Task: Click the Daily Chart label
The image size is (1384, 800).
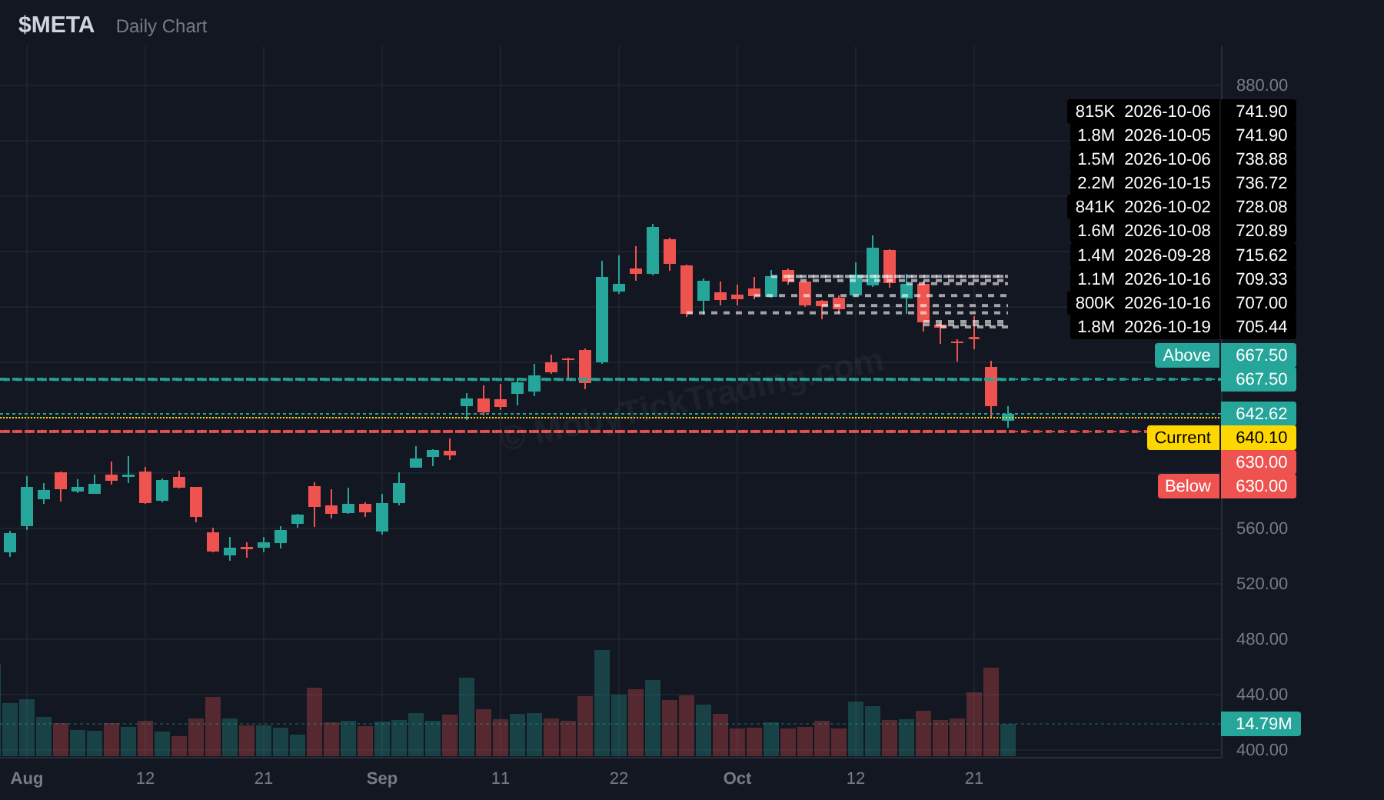Action: coord(161,26)
